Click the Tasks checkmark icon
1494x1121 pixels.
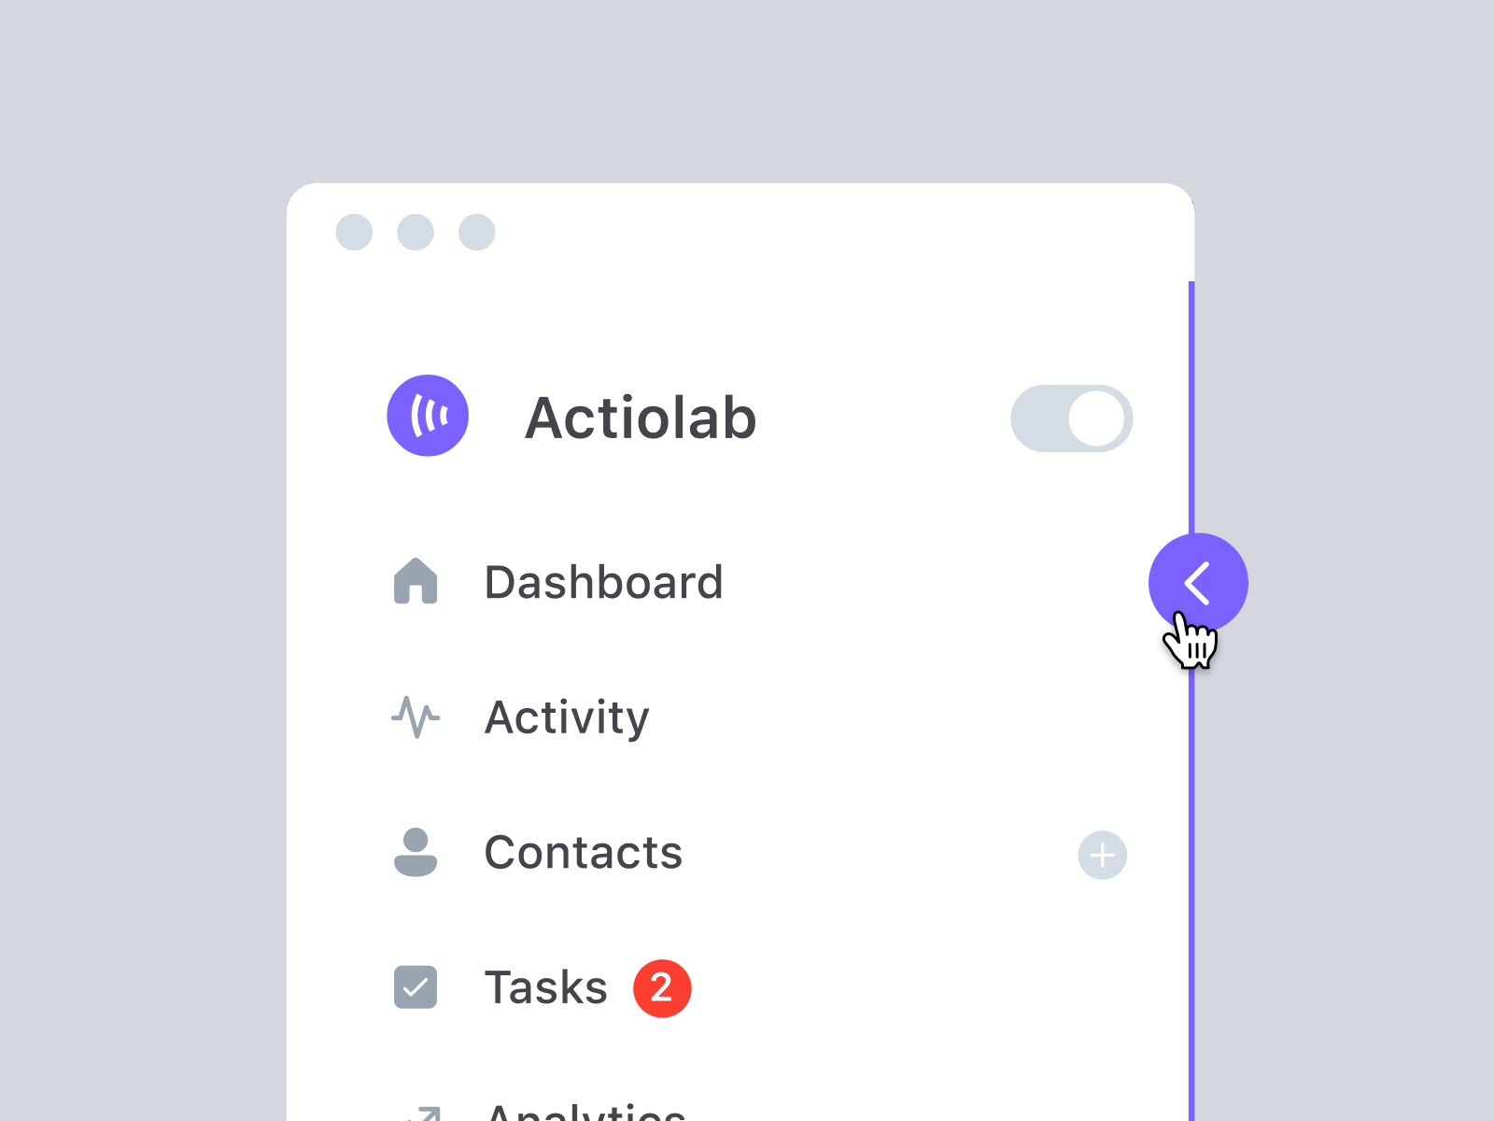pos(416,987)
